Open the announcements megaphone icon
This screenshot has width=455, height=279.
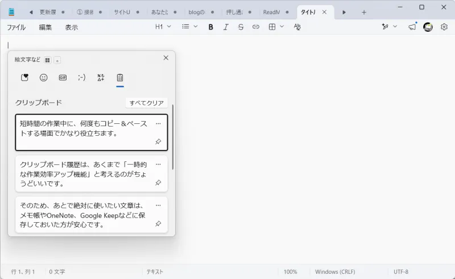pyautogui.click(x=412, y=27)
